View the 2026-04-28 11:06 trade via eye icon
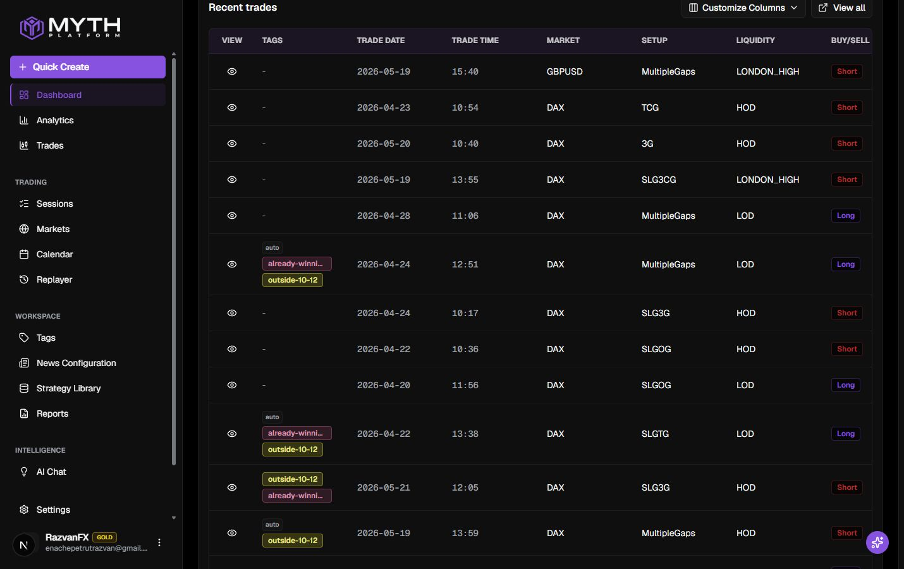904x569 pixels. coord(232,216)
